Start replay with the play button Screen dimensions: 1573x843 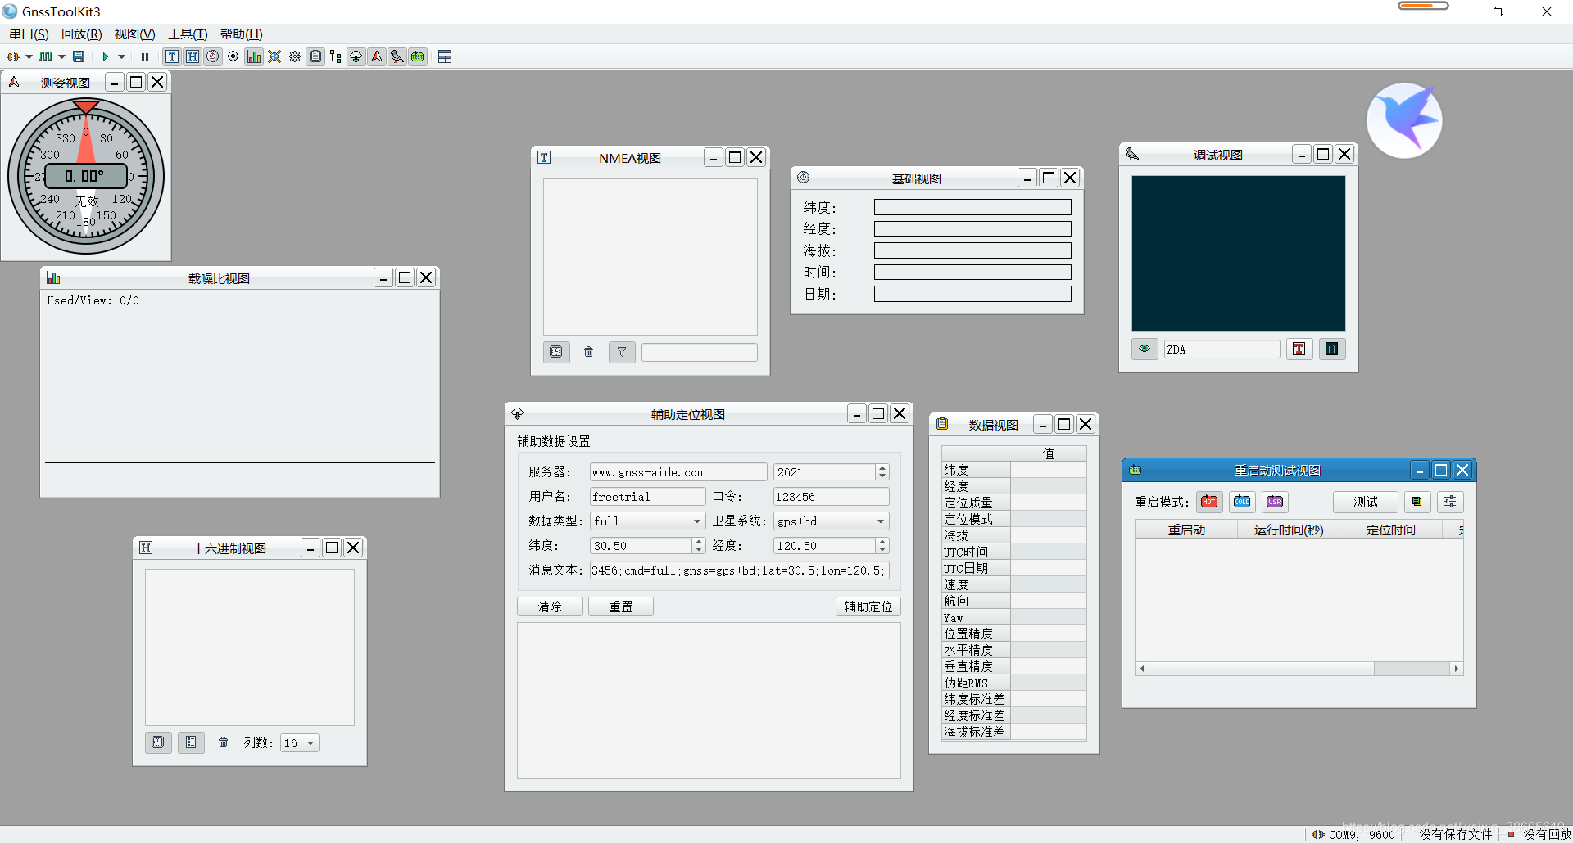105,56
